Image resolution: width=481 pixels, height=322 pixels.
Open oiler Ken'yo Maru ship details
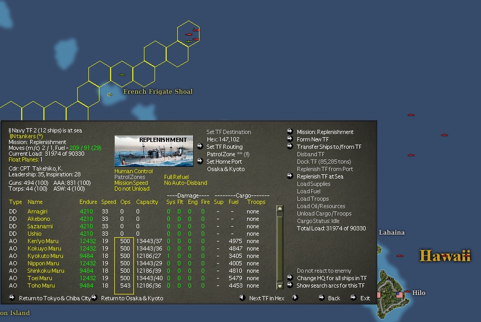[x=43, y=241]
